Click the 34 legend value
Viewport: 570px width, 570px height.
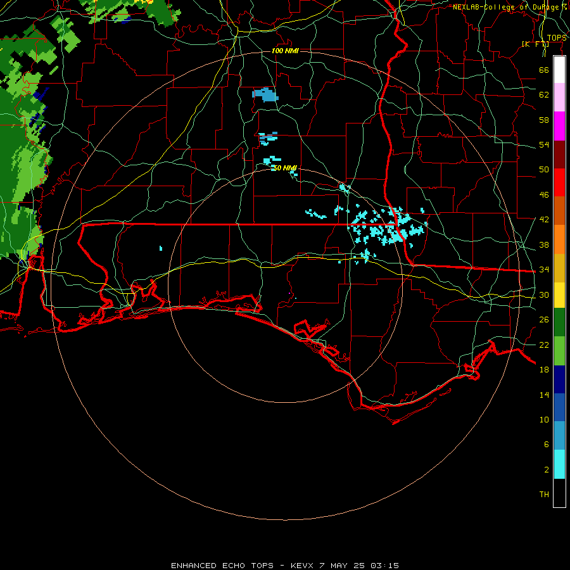(x=544, y=270)
